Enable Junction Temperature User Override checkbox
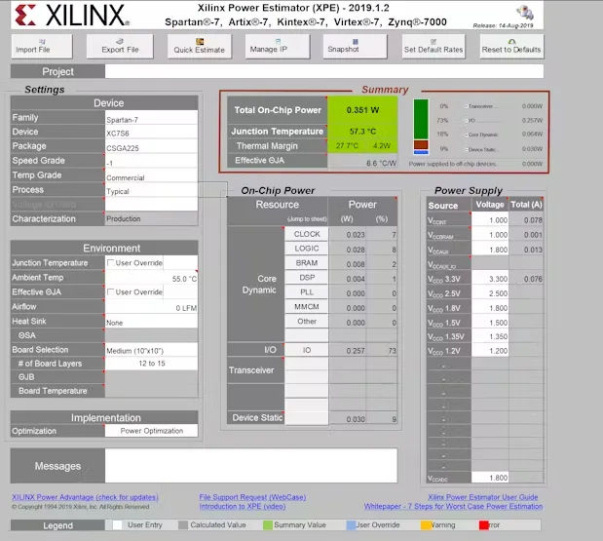This screenshot has height=541, width=603. pos(110,263)
